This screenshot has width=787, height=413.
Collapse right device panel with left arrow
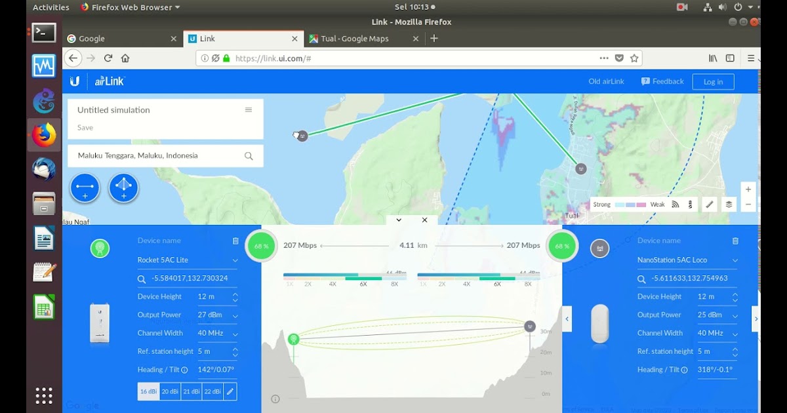point(567,319)
